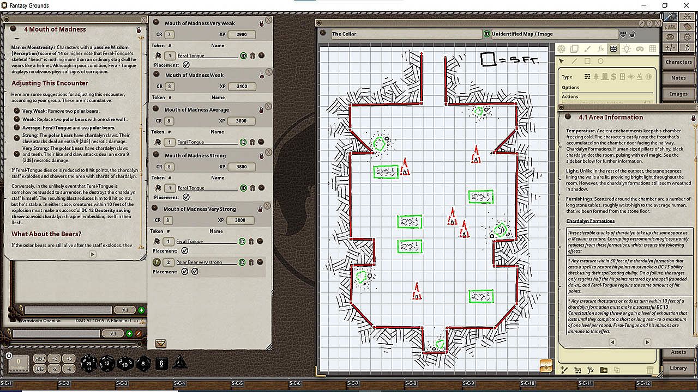698x392 pixels.
Task: Toggle lock on Mouth of Madness Very Strong
Action: [261, 209]
